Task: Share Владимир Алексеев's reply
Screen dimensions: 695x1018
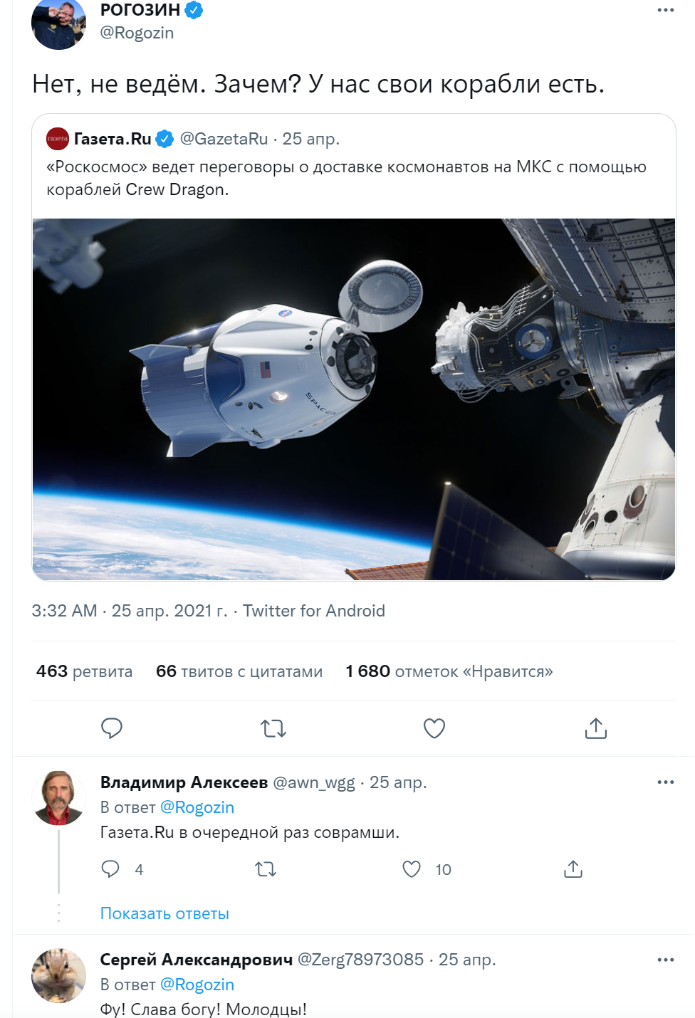Action: 573,869
